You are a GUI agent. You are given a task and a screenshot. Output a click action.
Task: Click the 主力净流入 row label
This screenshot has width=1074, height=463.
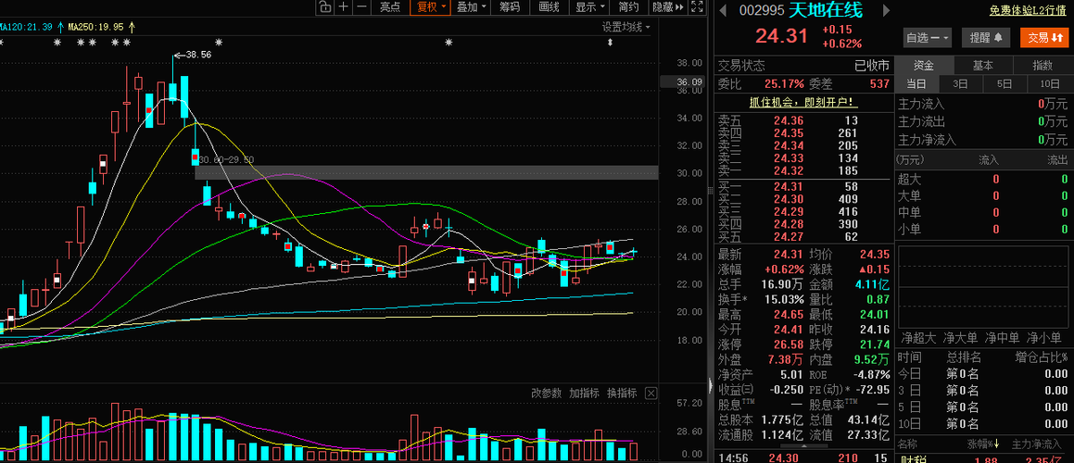pyautogui.click(x=928, y=141)
